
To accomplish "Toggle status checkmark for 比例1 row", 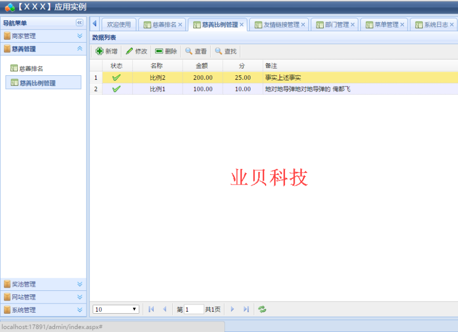I will coord(117,89).
